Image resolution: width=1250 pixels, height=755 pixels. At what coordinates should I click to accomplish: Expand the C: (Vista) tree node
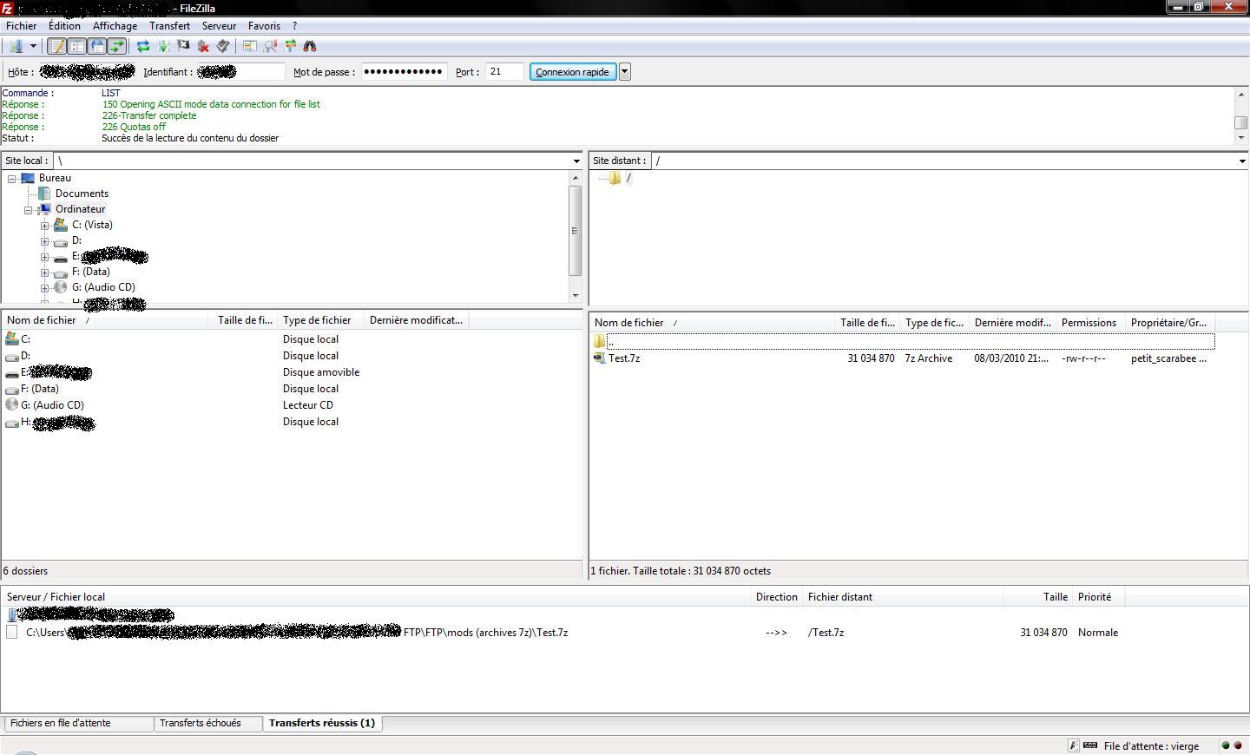pyautogui.click(x=44, y=225)
